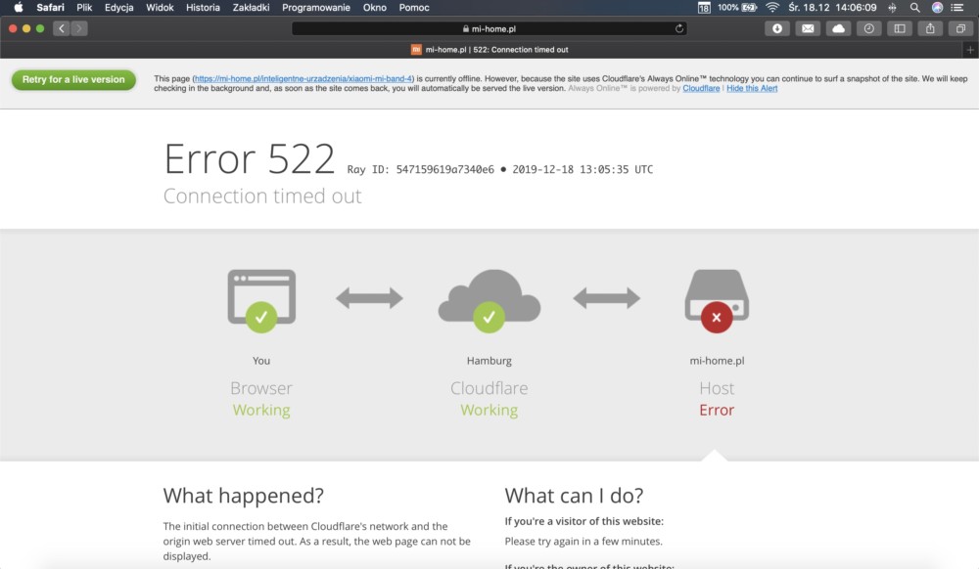This screenshot has height=569, width=979.
Task: Select the 522: Connection timed out tab
Action: 489,50
